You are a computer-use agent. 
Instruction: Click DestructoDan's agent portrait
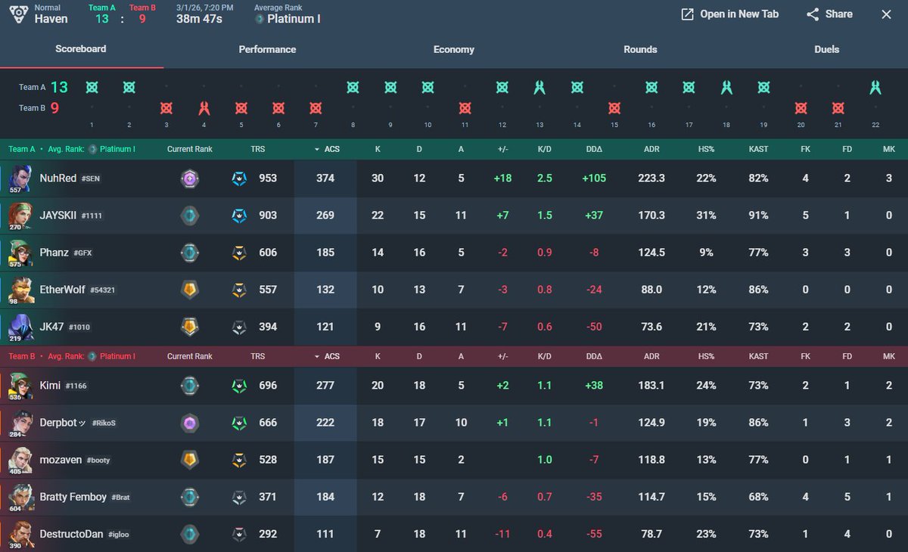click(20, 534)
